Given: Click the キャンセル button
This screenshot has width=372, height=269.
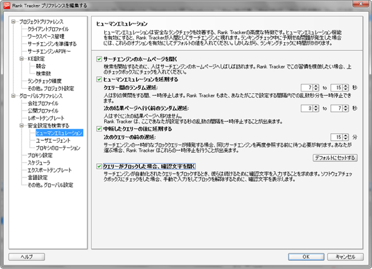Looking at the screenshot, I should [345, 257].
